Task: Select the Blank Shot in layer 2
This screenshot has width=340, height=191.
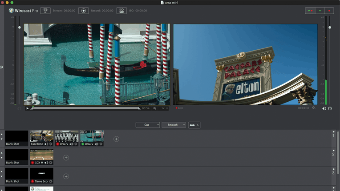Action: 17,157
